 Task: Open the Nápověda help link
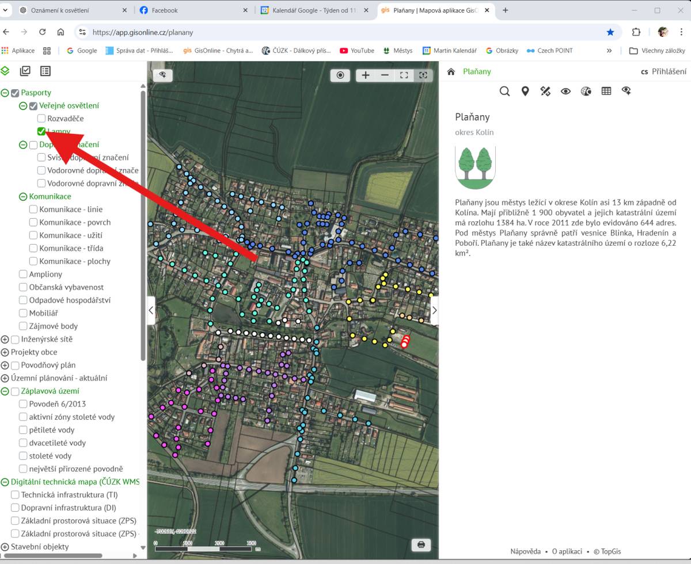tap(525, 551)
